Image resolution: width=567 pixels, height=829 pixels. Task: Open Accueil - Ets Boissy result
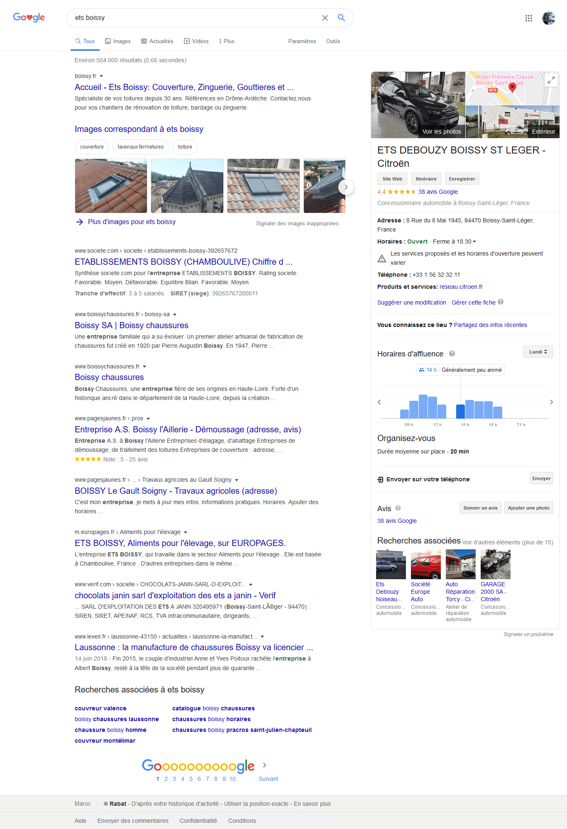coord(184,87)
